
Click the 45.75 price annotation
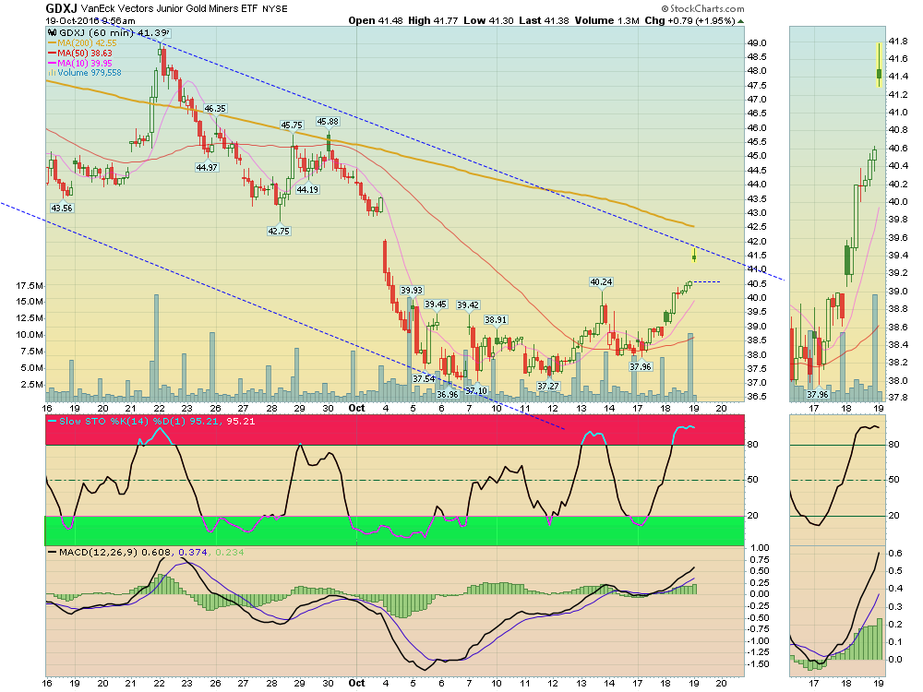[x=292, y=125]
